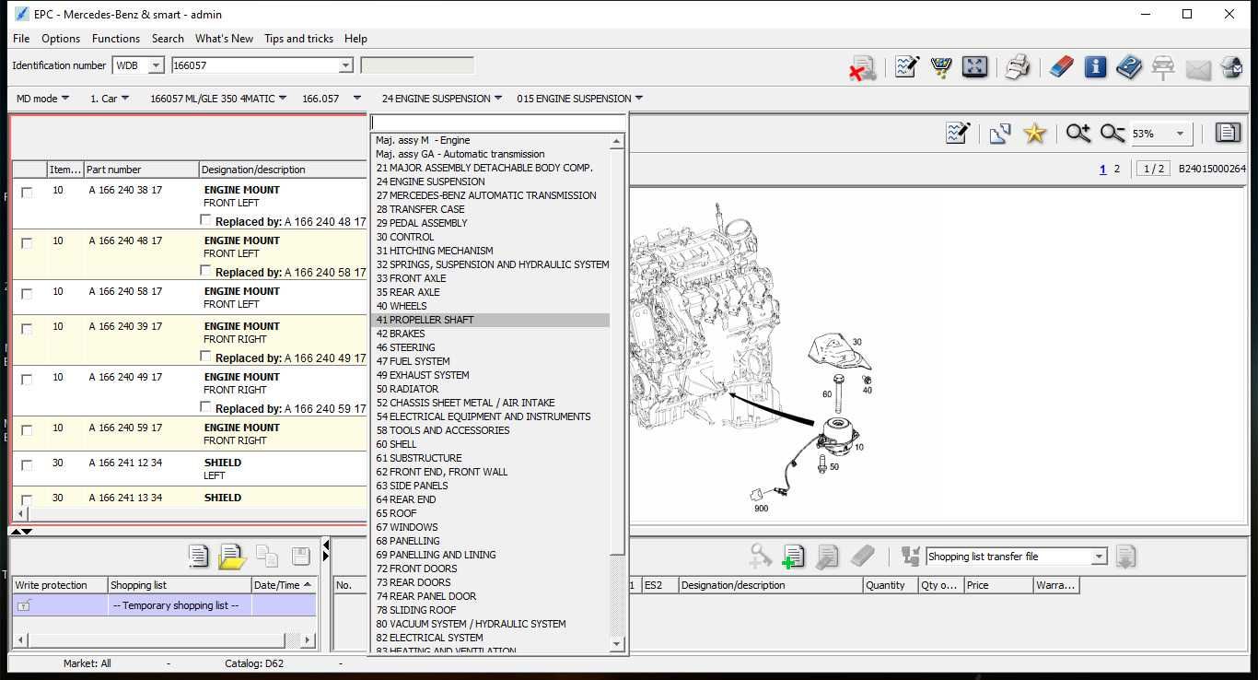Viewport: 1258px width, 680px height.
Task: Click the key with plus icon
Action: [x=760, y=556]
